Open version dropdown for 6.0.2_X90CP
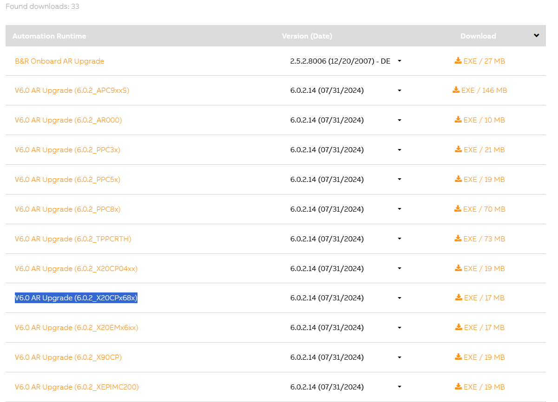 coord(399,357)
